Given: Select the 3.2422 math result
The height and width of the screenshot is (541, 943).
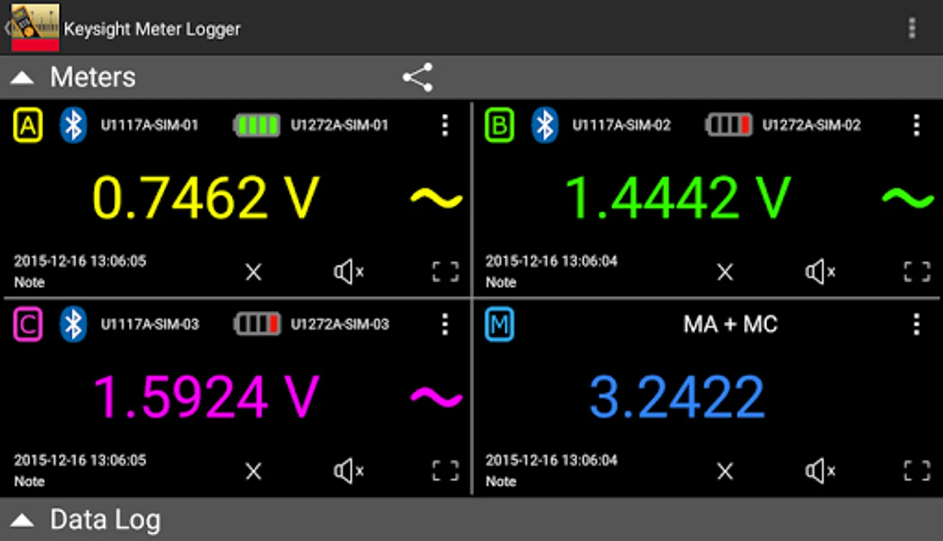Looking at the screenshot, I should (677, 396).
